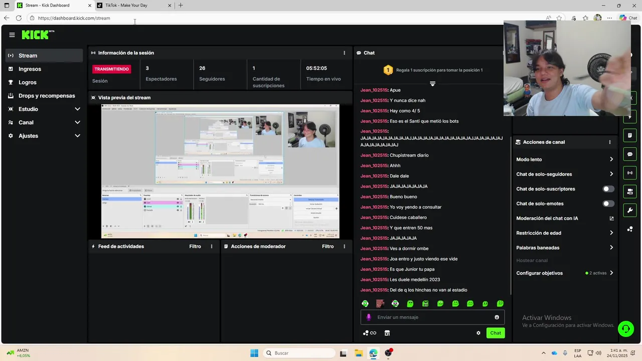This screenshot has height=361, width=642.
Task: Open Feed de actividades options menu
Action: tap(212, 246)
